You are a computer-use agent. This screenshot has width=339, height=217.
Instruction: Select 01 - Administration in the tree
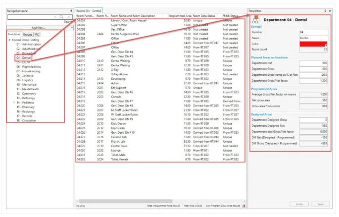coord(29,45)
